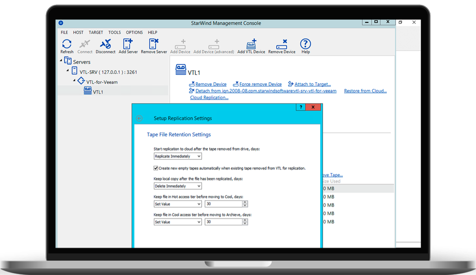
Task: Collapse the Servers tree node
Action: pyautogui.click(x=61, y=61)
